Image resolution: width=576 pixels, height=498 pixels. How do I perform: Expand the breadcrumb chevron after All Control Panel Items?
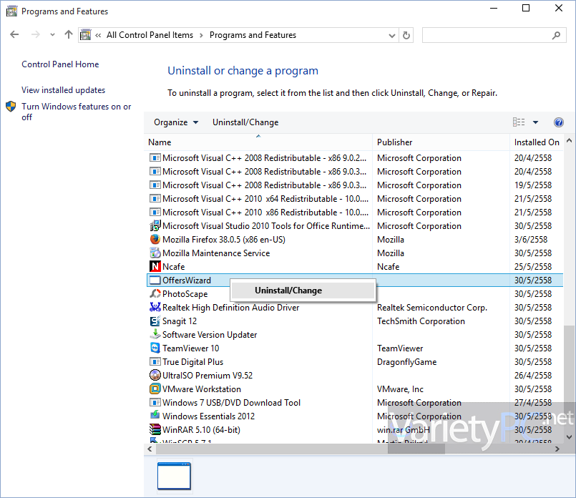click(201, 35)
